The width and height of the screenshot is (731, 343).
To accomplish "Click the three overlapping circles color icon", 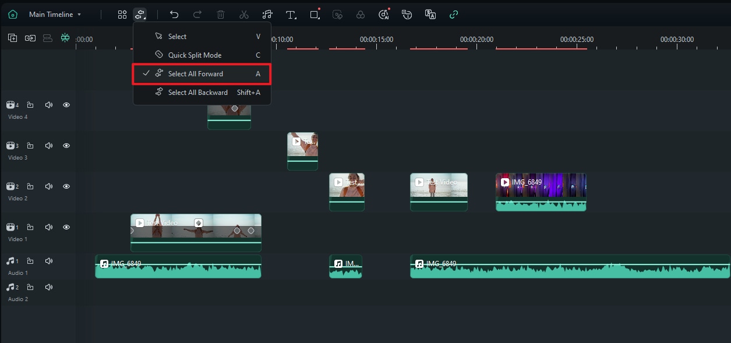I will (x=361, y=15).
